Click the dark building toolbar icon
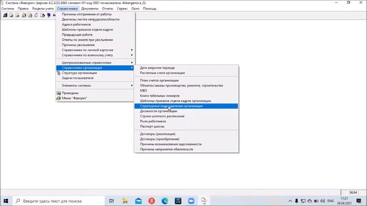 point(5,15)
